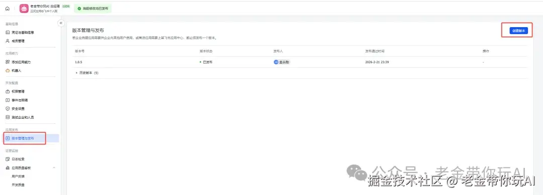This screenshot has height=195, width=543.
Task: Open 权限管理 via its sidebar icon
Action: click(8, 91)
